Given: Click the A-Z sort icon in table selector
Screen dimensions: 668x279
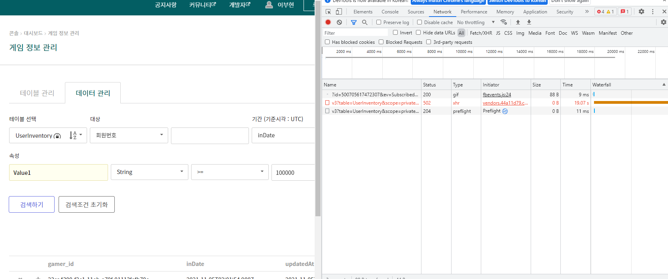Looking at the screenshot, I should click(73, 135).
